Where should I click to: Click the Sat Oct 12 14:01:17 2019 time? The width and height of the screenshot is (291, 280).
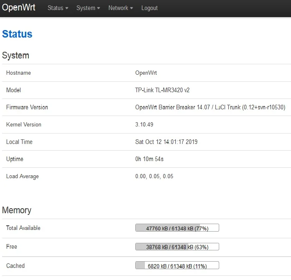[166, 142]
